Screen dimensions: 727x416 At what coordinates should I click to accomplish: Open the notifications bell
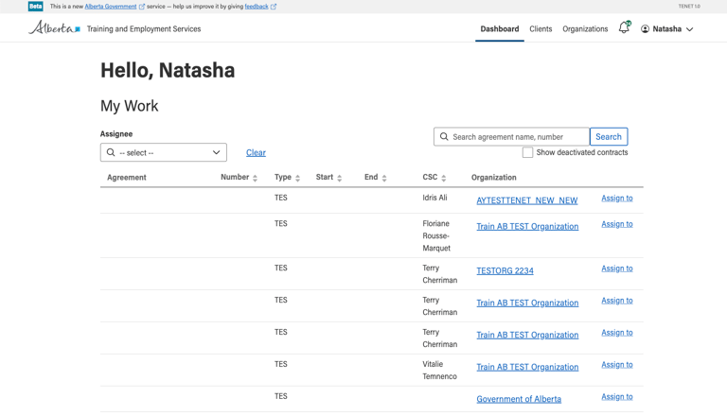pyautogui.click(x=624, y=28)
